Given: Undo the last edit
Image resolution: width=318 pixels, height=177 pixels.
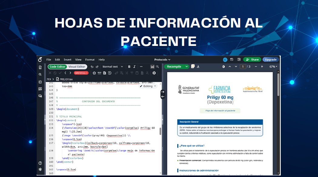Looking at the screenshot, I should pos(92,66).
